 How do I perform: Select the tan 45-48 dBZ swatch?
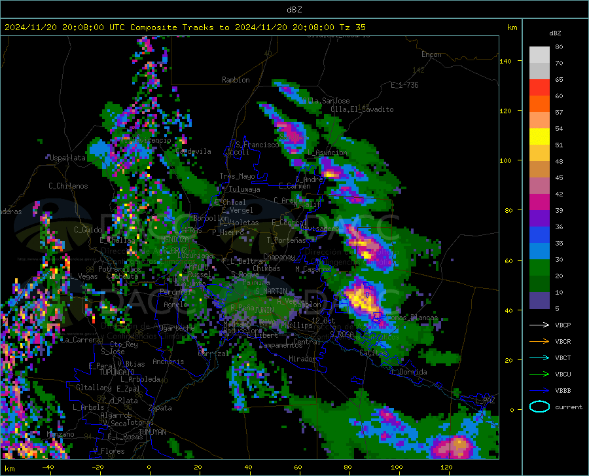click(x=539, y=170)
